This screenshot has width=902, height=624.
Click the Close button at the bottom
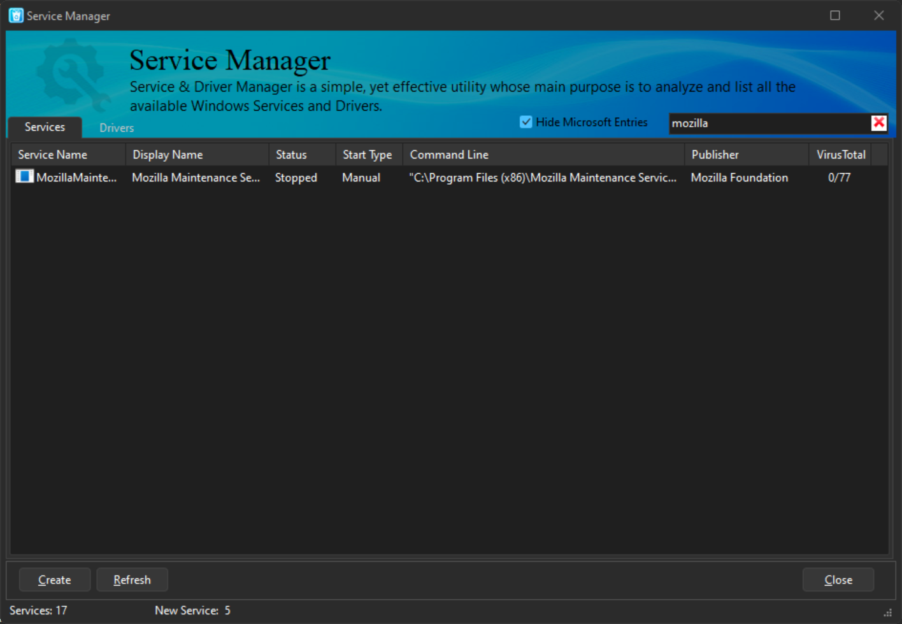click(x=838, y=579)
